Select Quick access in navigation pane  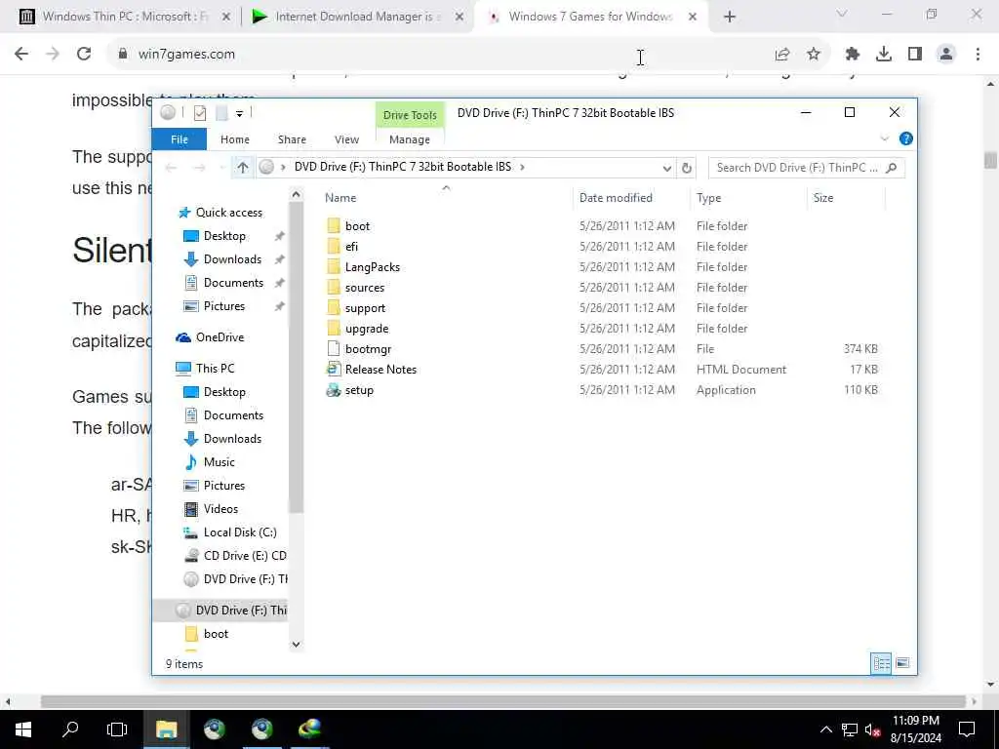tap(228, 213)
